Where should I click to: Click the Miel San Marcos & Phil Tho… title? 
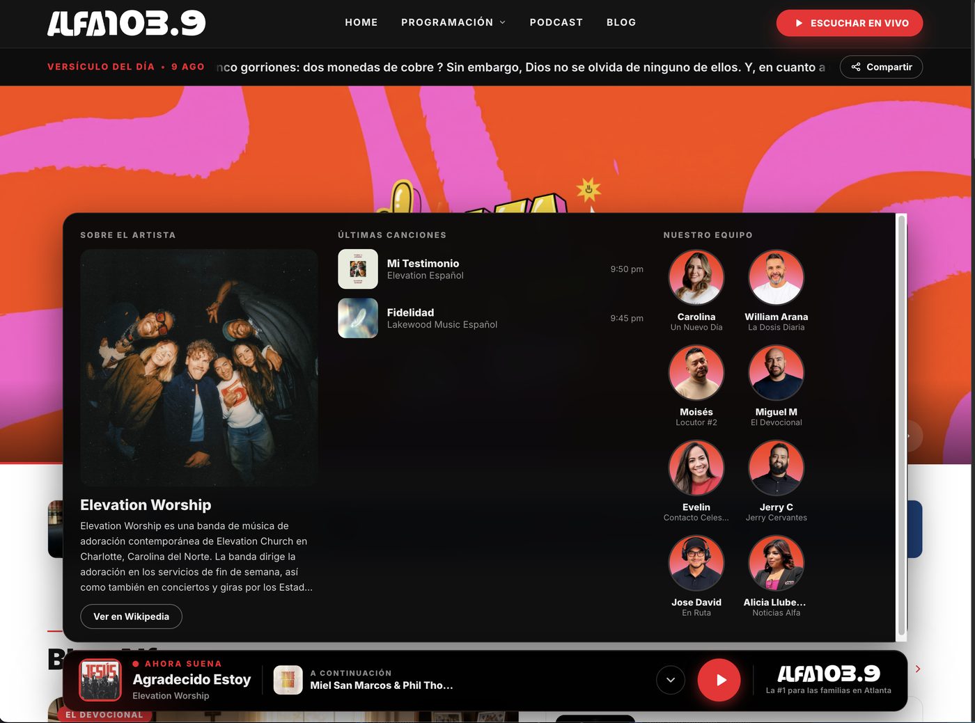(382, 685)
